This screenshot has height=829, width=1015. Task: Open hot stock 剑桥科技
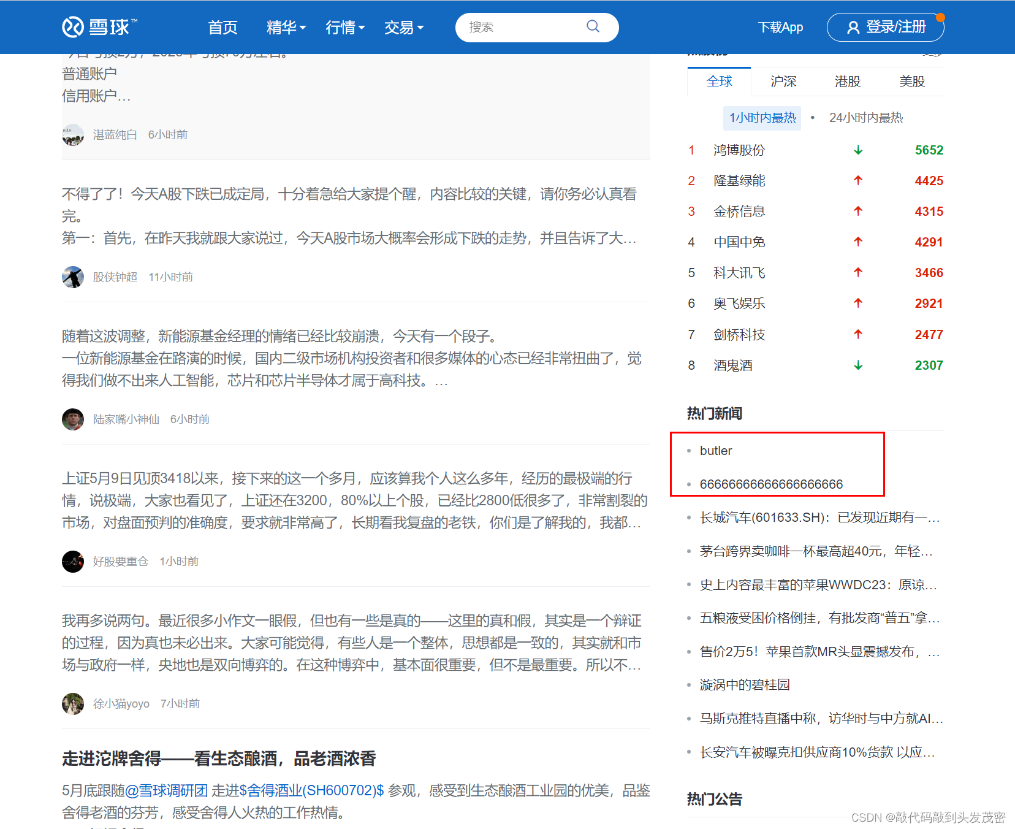click(739, 335)
